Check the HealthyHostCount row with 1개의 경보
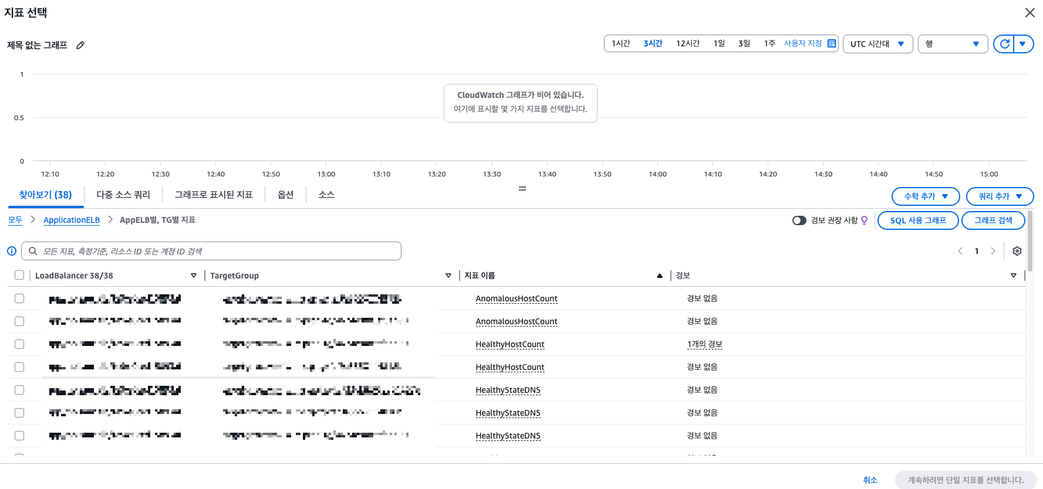Image resolution: width=1043 pixels, height=489 pixels. pos(19,344)
